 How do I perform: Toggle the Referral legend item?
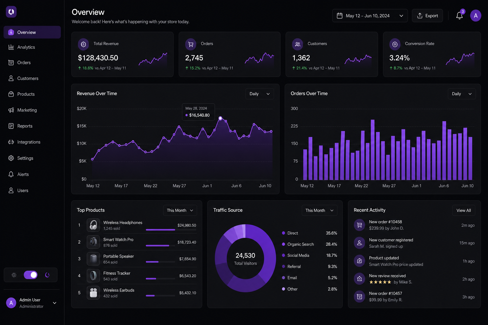pyautogui.click(x=309, y=267)
